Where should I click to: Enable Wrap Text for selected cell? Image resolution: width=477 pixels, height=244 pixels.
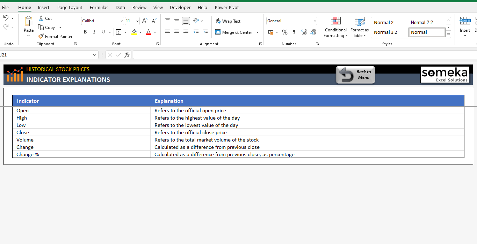[228, 21]
